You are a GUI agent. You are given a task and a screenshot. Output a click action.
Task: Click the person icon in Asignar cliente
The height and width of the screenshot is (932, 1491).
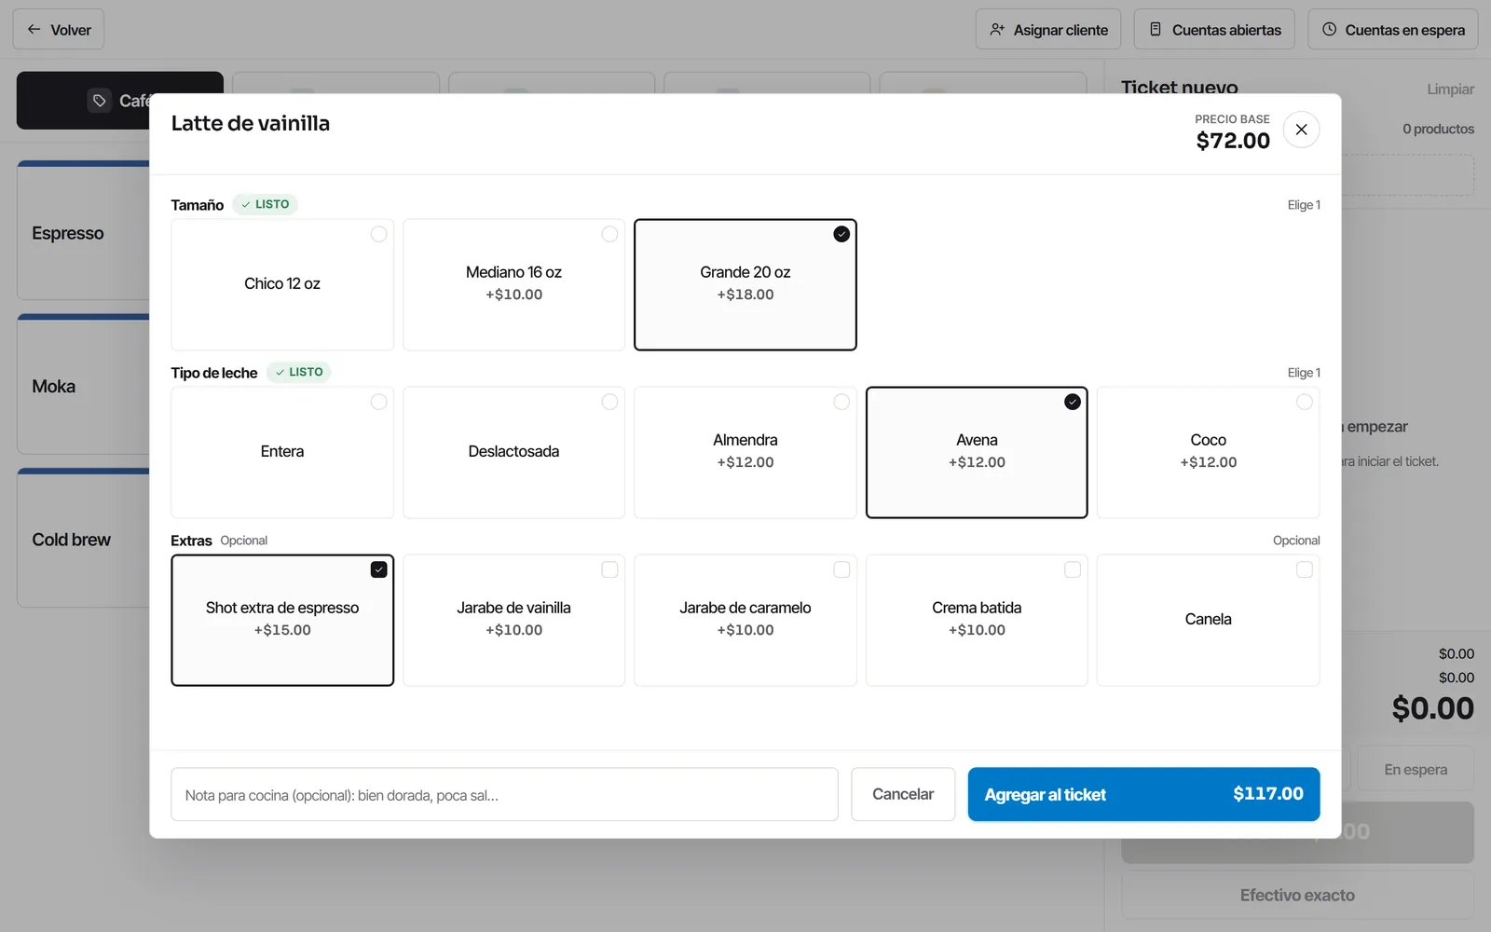(997, 30)
